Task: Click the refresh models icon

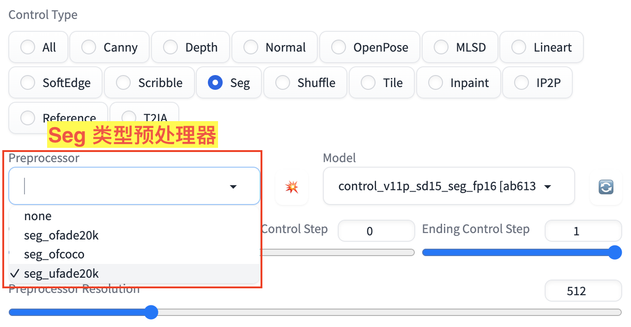Action: pyautogui.click(x=606, y=187)
